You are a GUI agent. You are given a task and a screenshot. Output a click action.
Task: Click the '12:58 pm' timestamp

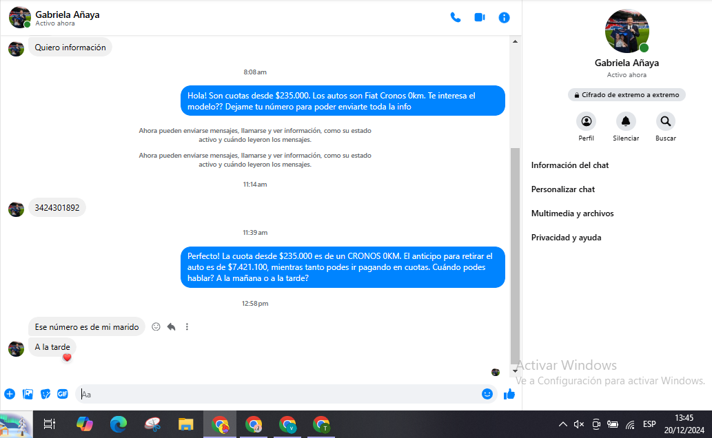pos(255,304)
